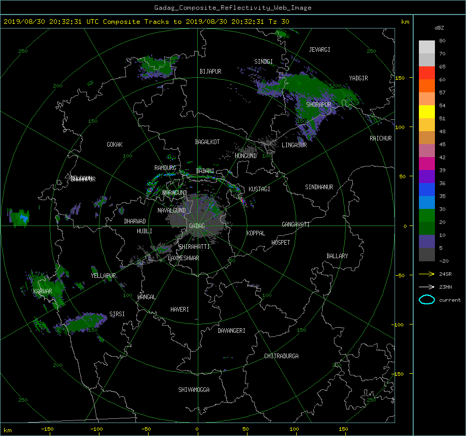Select the KARWAR coastal label
This screenshot has height=436, width=466.
coord(42,291)
